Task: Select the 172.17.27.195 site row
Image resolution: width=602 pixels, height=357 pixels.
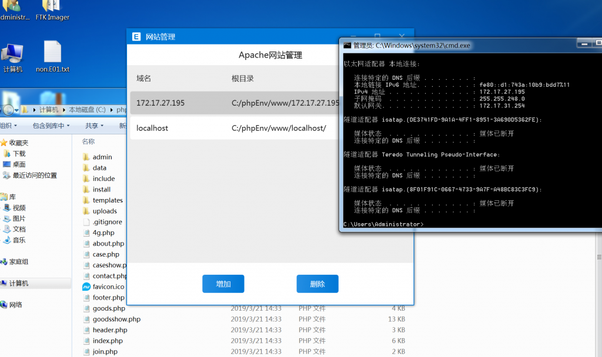Action: [234, 103]
